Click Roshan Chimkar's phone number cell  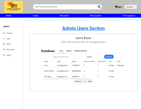coord(76,71)
